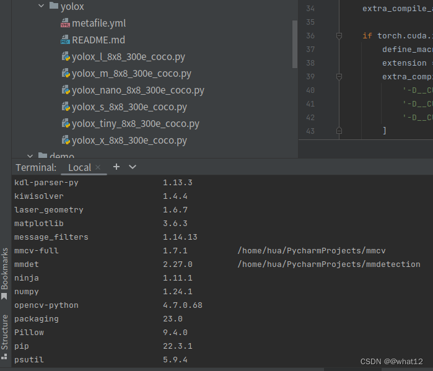The height and width of the screenshot is (371, 433).
Task: Open README.md in the project tree
Action: click(x=98, y=40)
